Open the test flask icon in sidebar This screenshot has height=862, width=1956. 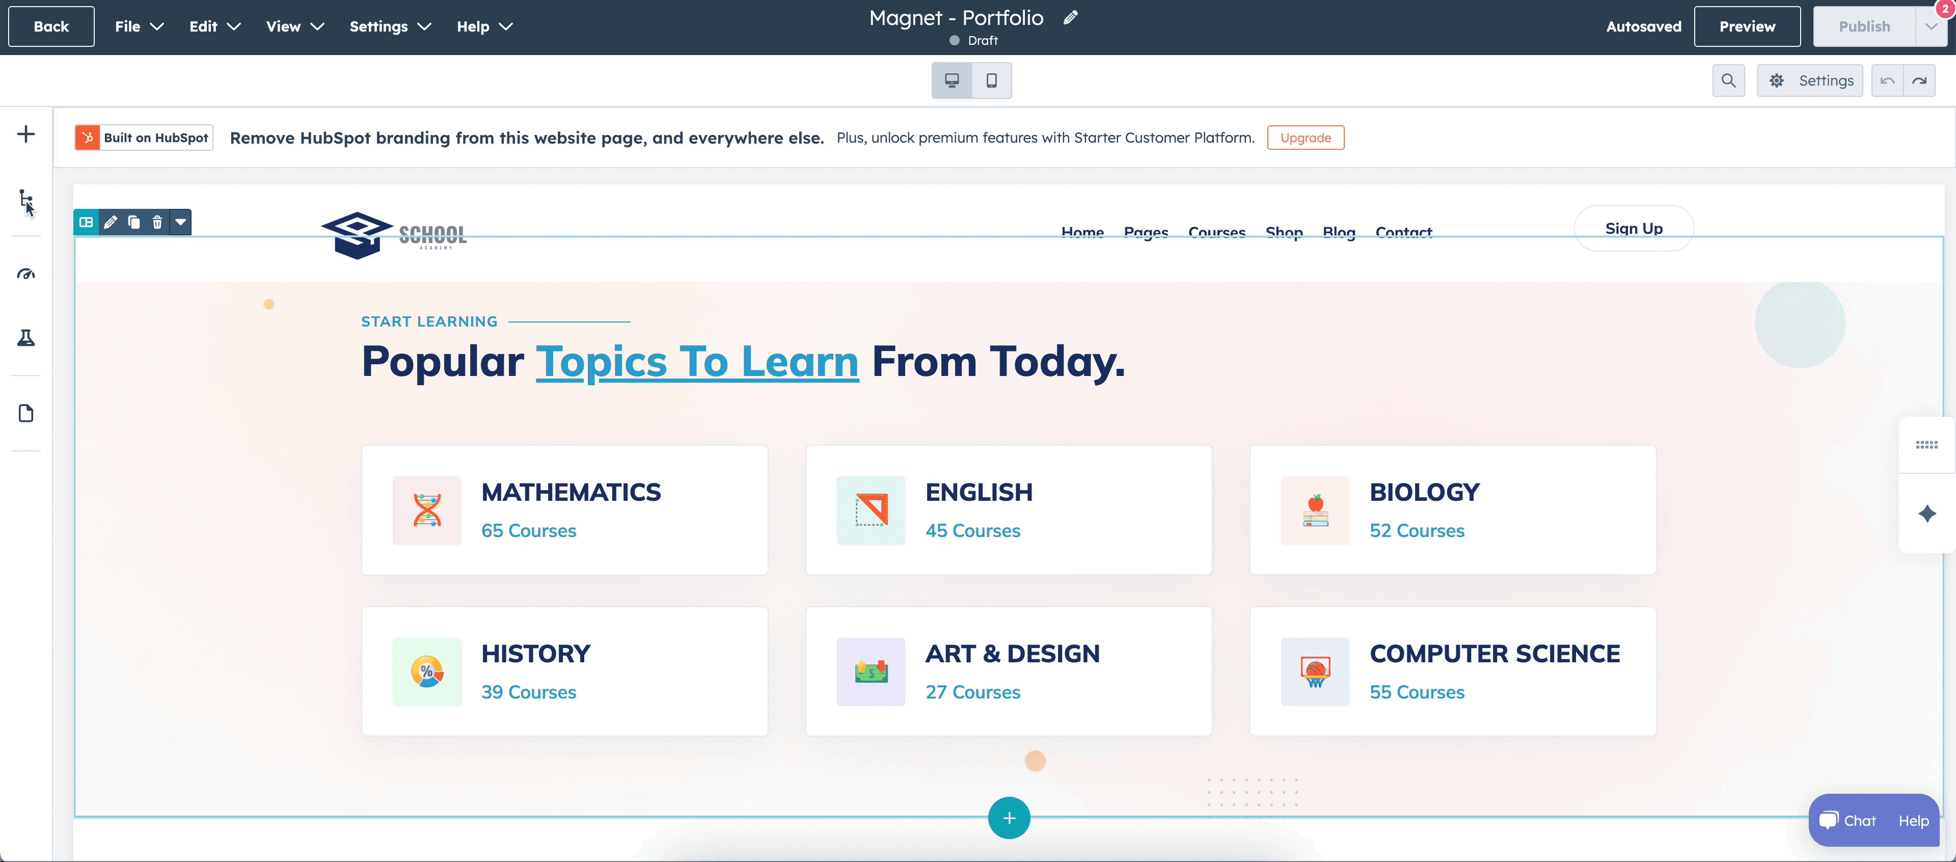[x=26, y=338]
